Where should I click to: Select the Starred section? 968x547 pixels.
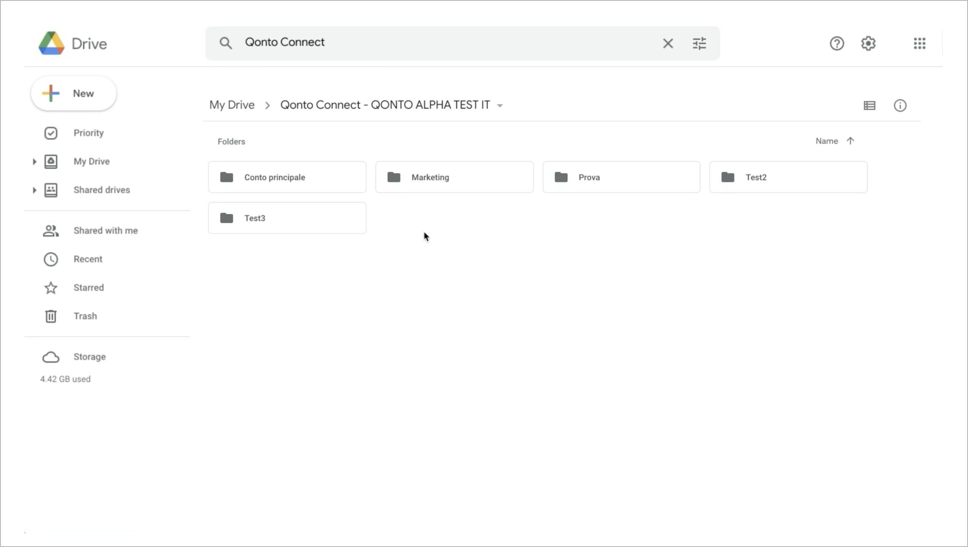[89, 287]
